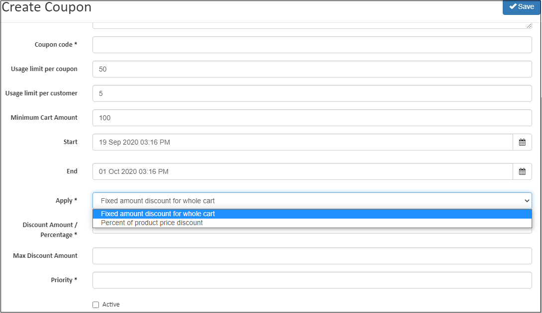Click the 'End' field label

pyautogui.click(x=72, y=171)
